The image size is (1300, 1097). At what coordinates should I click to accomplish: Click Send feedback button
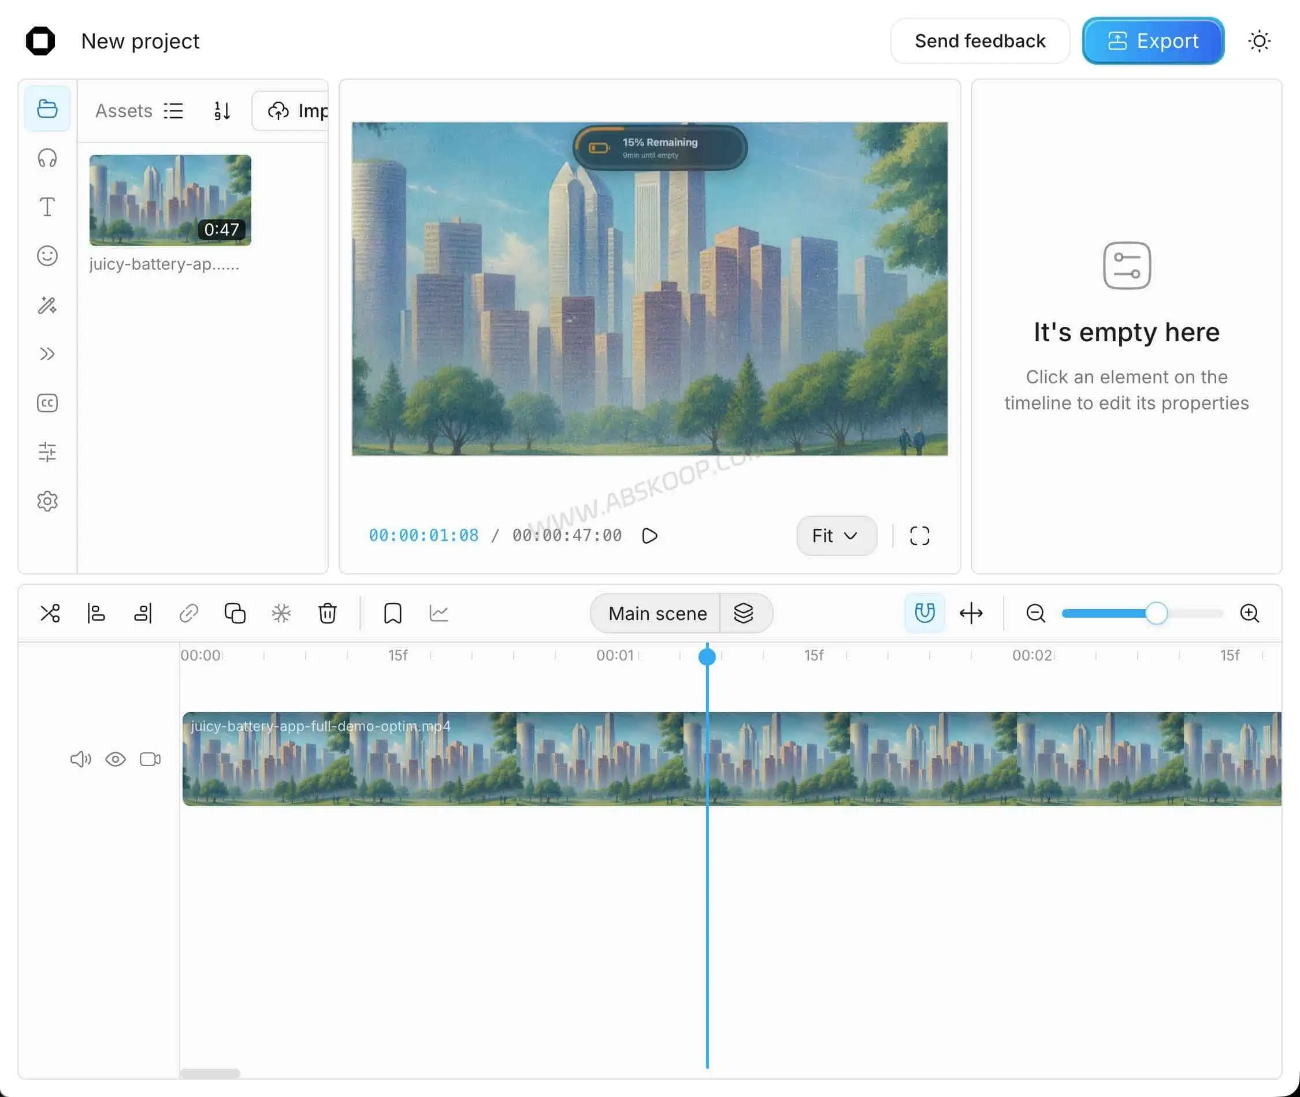980,41
